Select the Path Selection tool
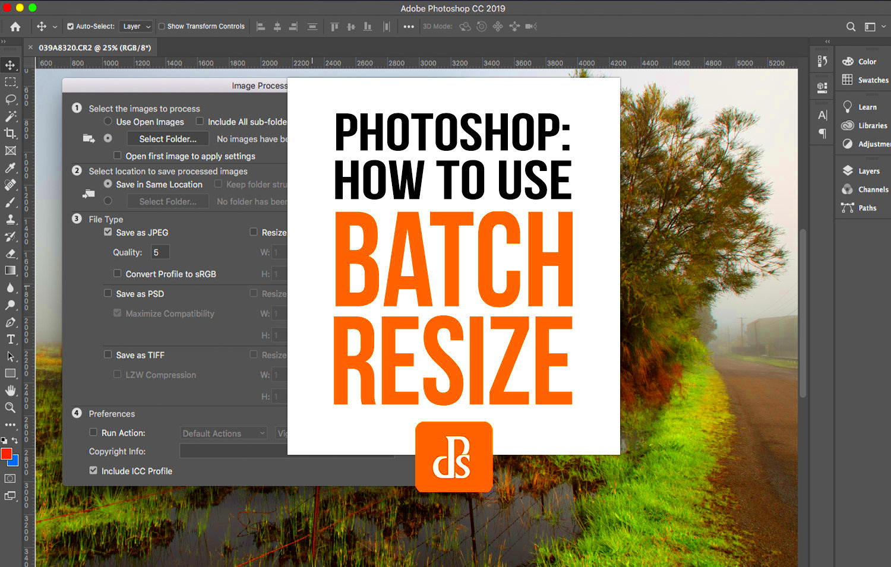Image resolution: width=891 pixels, height=567 pixels. [10, 357]
